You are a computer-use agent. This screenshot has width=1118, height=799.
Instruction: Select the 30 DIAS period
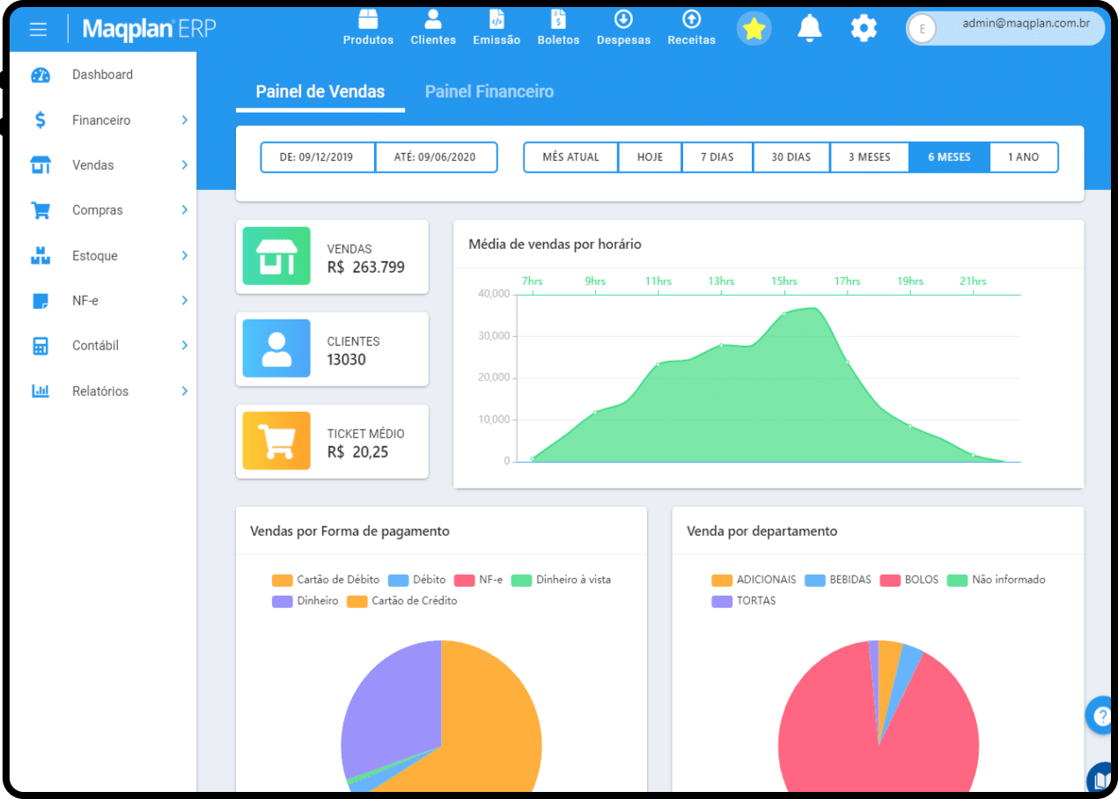click(x=791, y=158)
